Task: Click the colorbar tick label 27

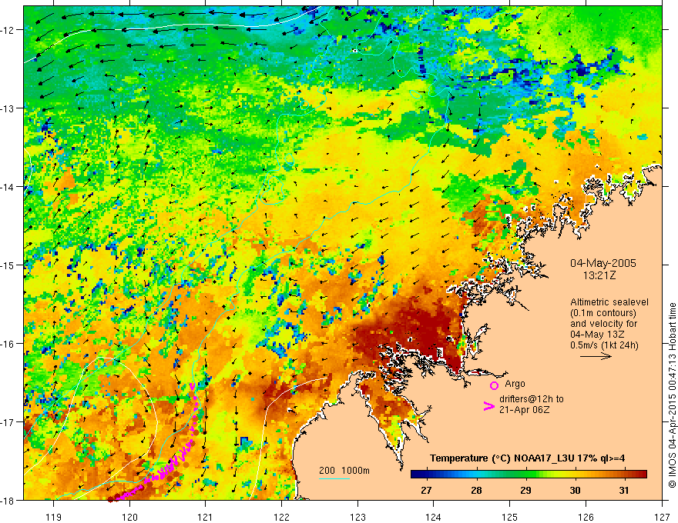Action: click(426, 491)
